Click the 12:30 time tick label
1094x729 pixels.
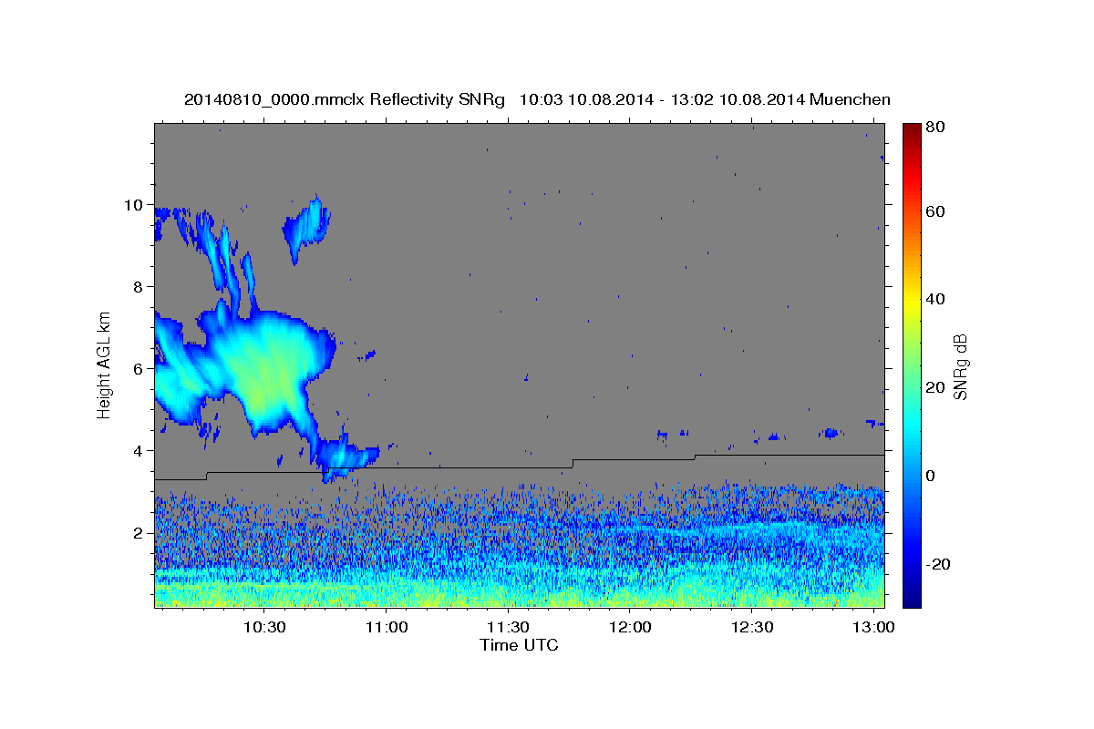[751, 628]
